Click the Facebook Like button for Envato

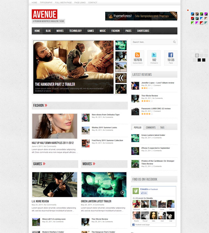(x=144, y=193)
